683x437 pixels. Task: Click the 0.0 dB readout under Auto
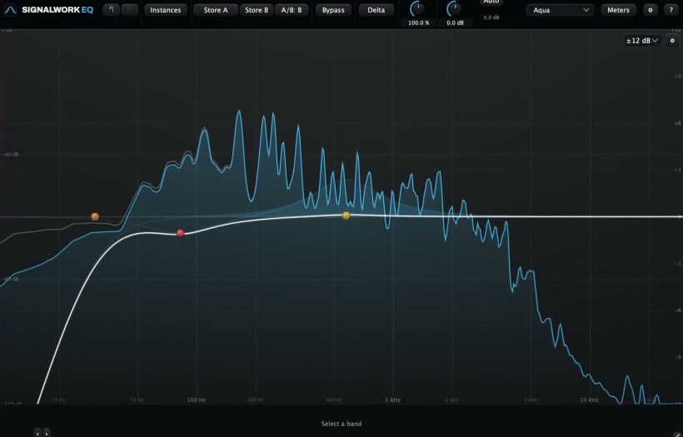(491, 17)
